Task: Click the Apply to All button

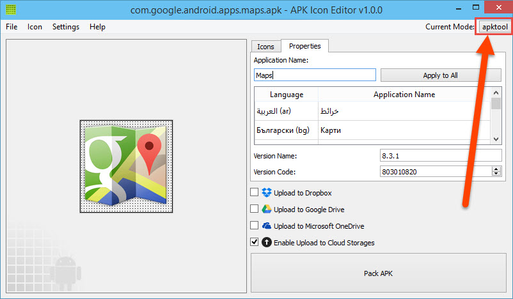Action: point(440,75)
